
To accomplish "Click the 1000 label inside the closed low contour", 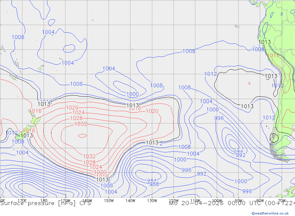I will [x=133, y=94].
